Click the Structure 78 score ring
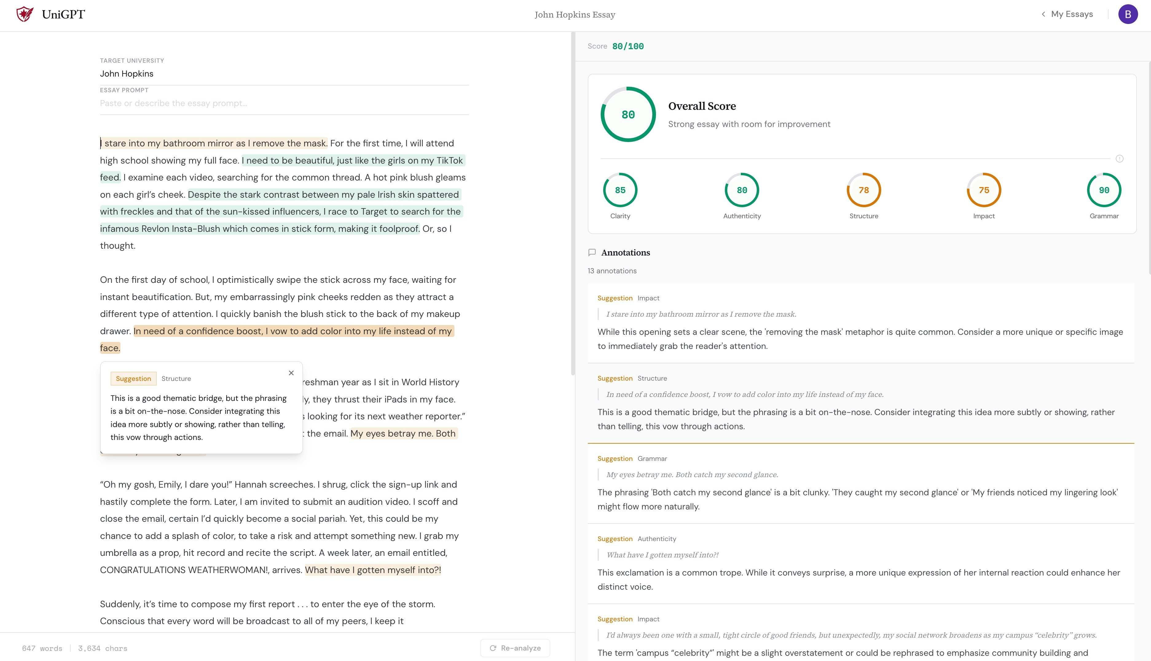Viewport: 1151px width, 661px height. point(863,190)
